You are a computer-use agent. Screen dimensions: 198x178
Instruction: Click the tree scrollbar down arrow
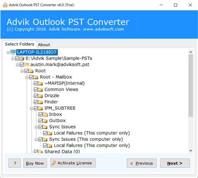pos(191,150)
